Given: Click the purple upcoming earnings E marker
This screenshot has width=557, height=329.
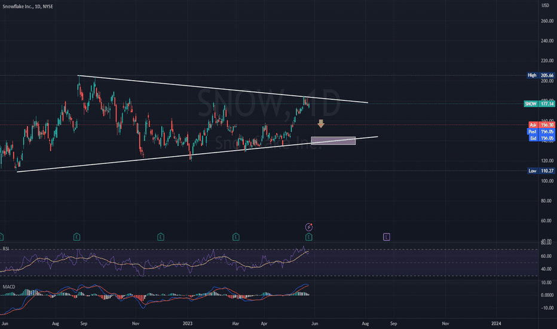Looking at the screenshot, I should [x=387, y=237].
